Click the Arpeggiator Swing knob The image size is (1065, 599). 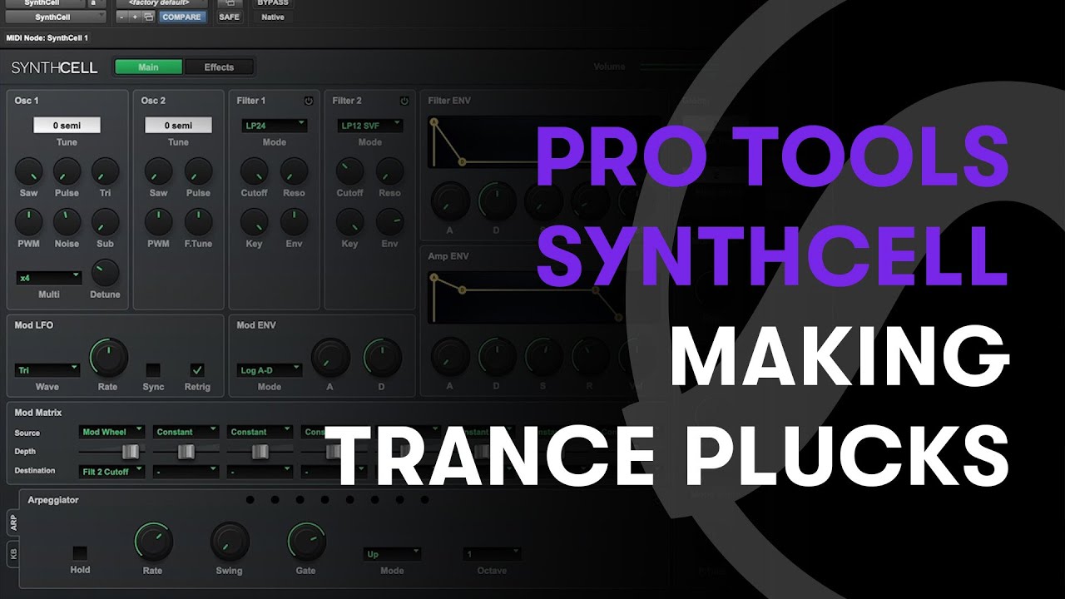click(x=230, y=542)
